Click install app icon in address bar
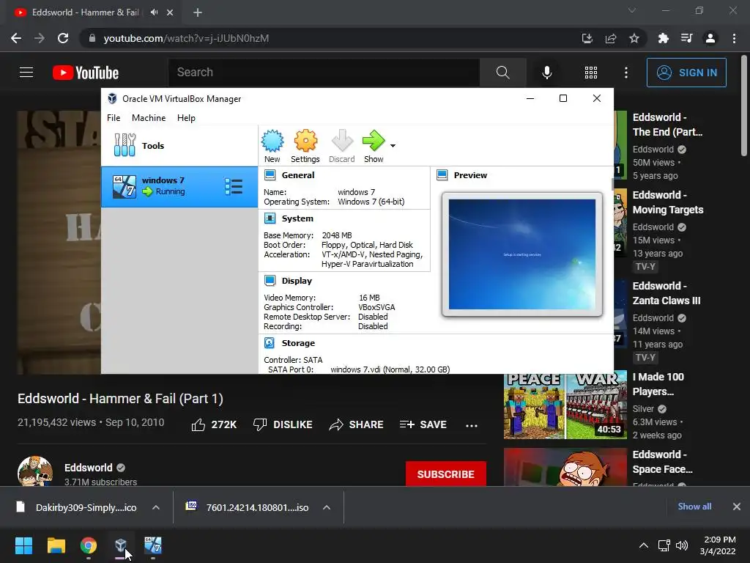This screenshot has width=750, height=563. [x=587, y=38]
